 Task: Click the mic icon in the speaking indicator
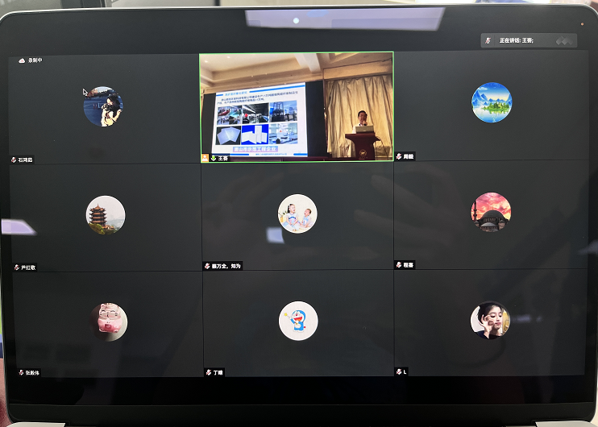[488, 39]
